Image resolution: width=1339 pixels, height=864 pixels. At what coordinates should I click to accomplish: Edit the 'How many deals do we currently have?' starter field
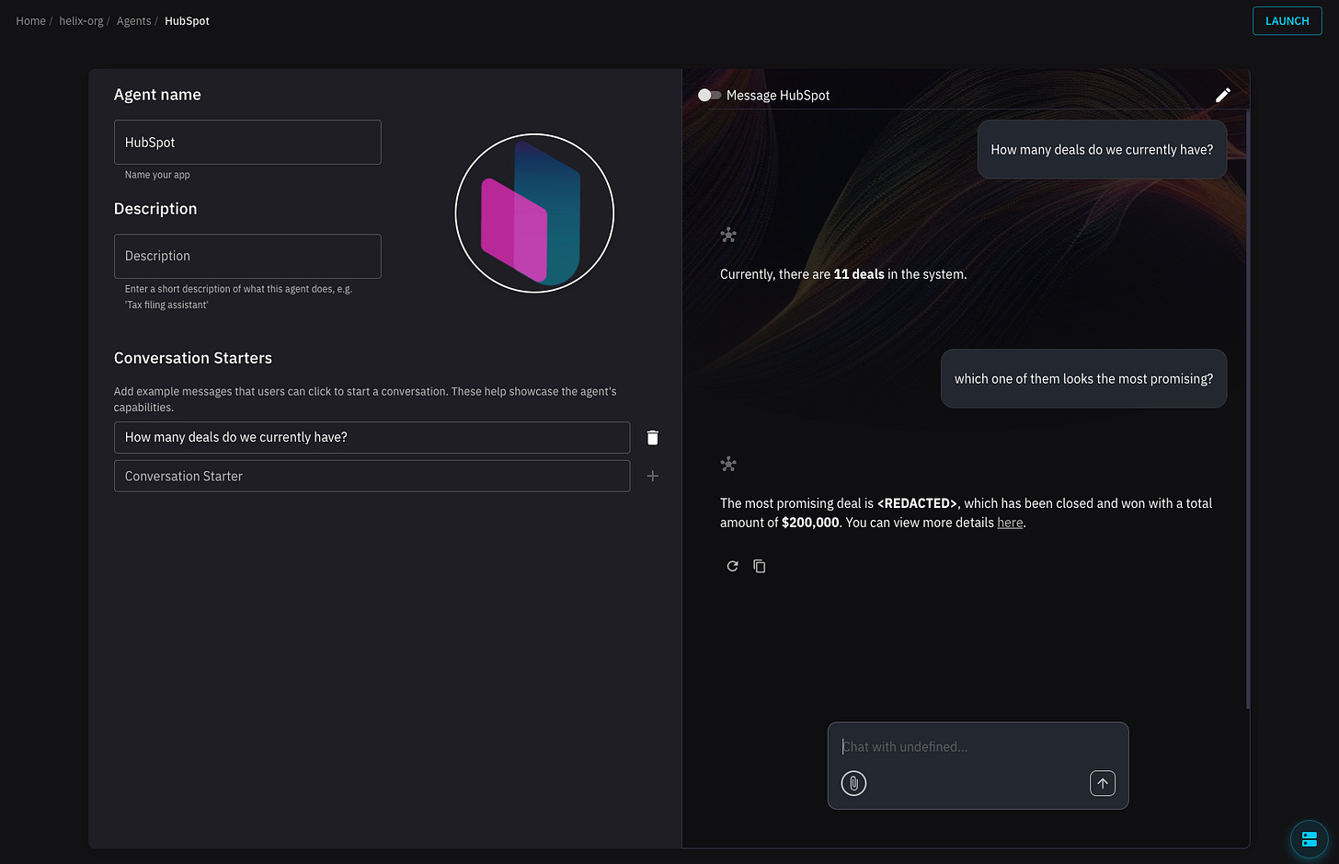point(372,437)
